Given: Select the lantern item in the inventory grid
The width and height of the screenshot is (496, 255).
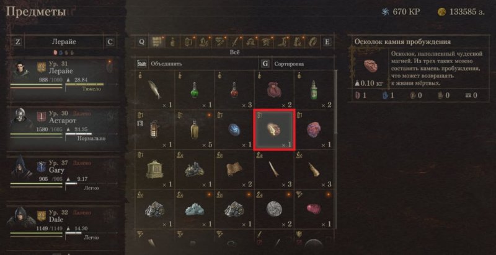Looking at the screenshot, I should pos(154,130).
